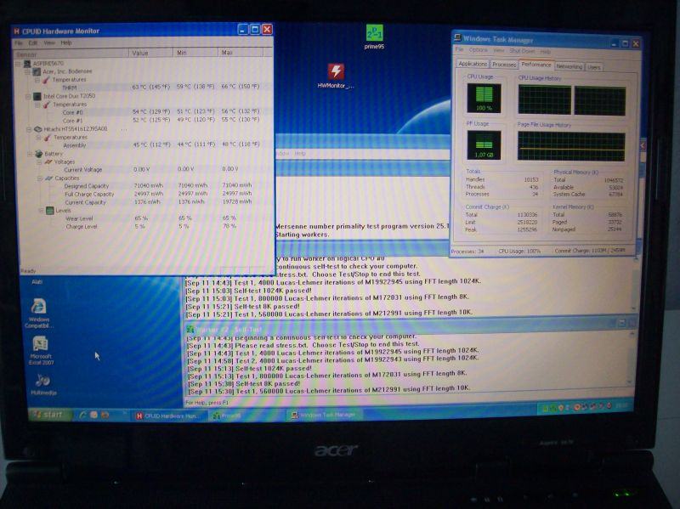Click the CPUID Hardware Monitor title bar icon

click(16, 31)
